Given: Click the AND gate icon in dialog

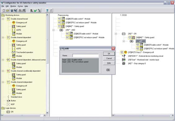Looking at the screenshot, I should tap(108, 70).
